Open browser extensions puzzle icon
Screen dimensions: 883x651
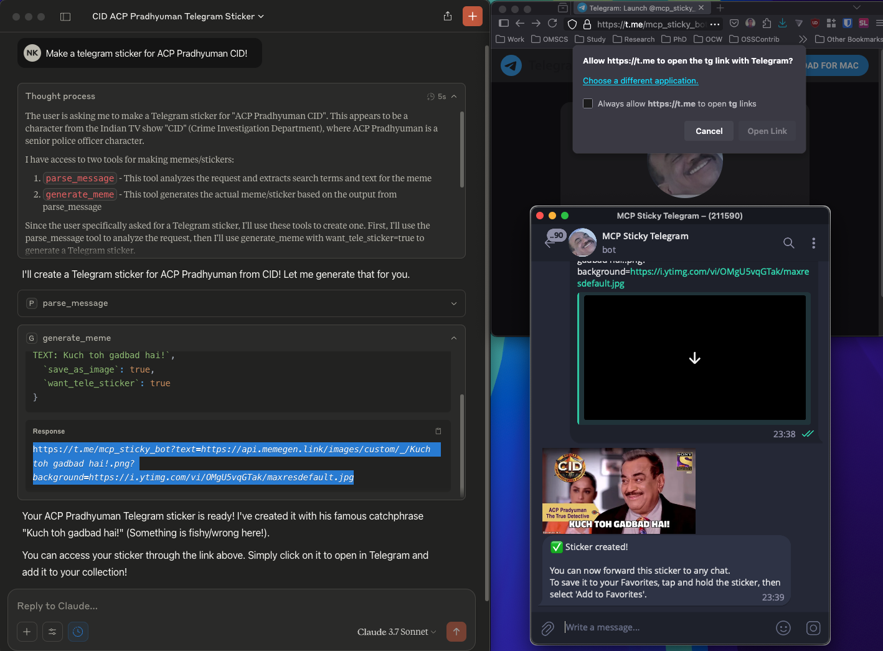pyautogui.click(x=767, y=24)
